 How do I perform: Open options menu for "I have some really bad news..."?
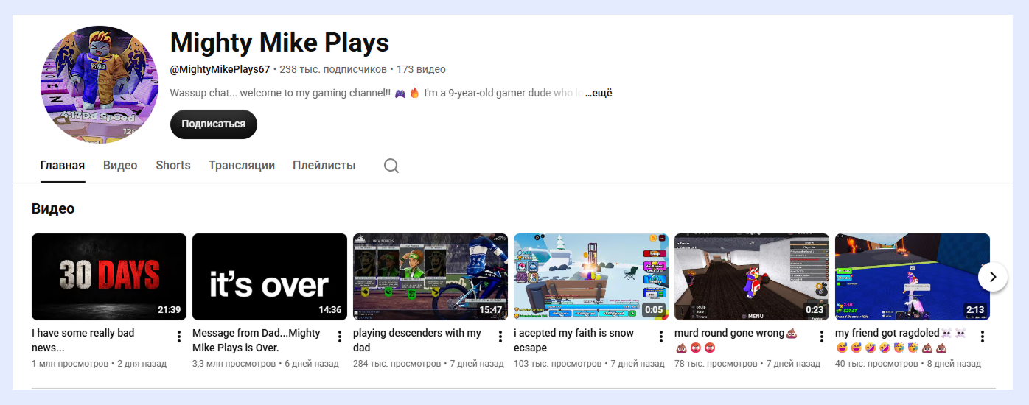pyautogui.click(x=179, y=337)
